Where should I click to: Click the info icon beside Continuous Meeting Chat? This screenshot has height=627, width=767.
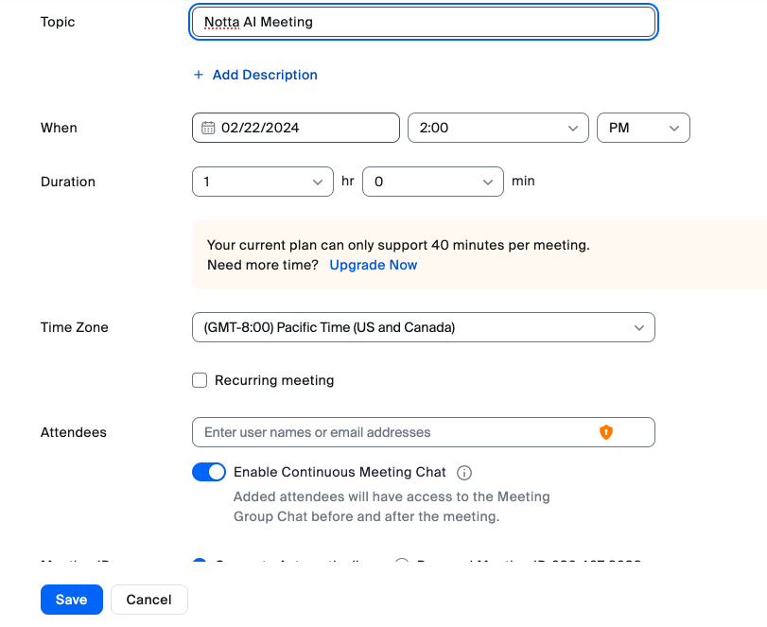click(x=464, y=473)
